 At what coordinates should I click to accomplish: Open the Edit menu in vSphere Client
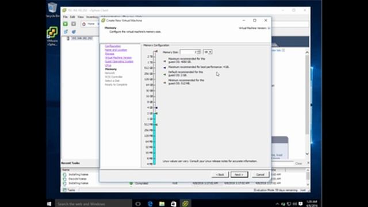pos(72,17)
